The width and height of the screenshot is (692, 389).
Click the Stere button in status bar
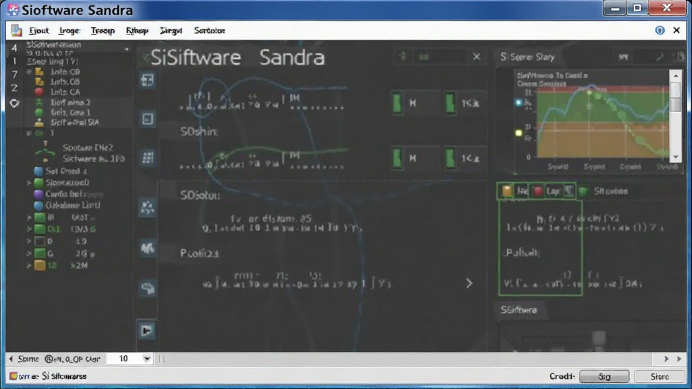660,377
